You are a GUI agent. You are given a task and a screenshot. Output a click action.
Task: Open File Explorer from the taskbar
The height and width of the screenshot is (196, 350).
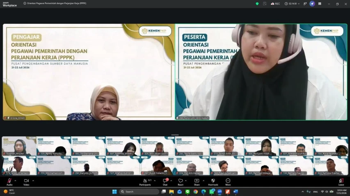172,192
